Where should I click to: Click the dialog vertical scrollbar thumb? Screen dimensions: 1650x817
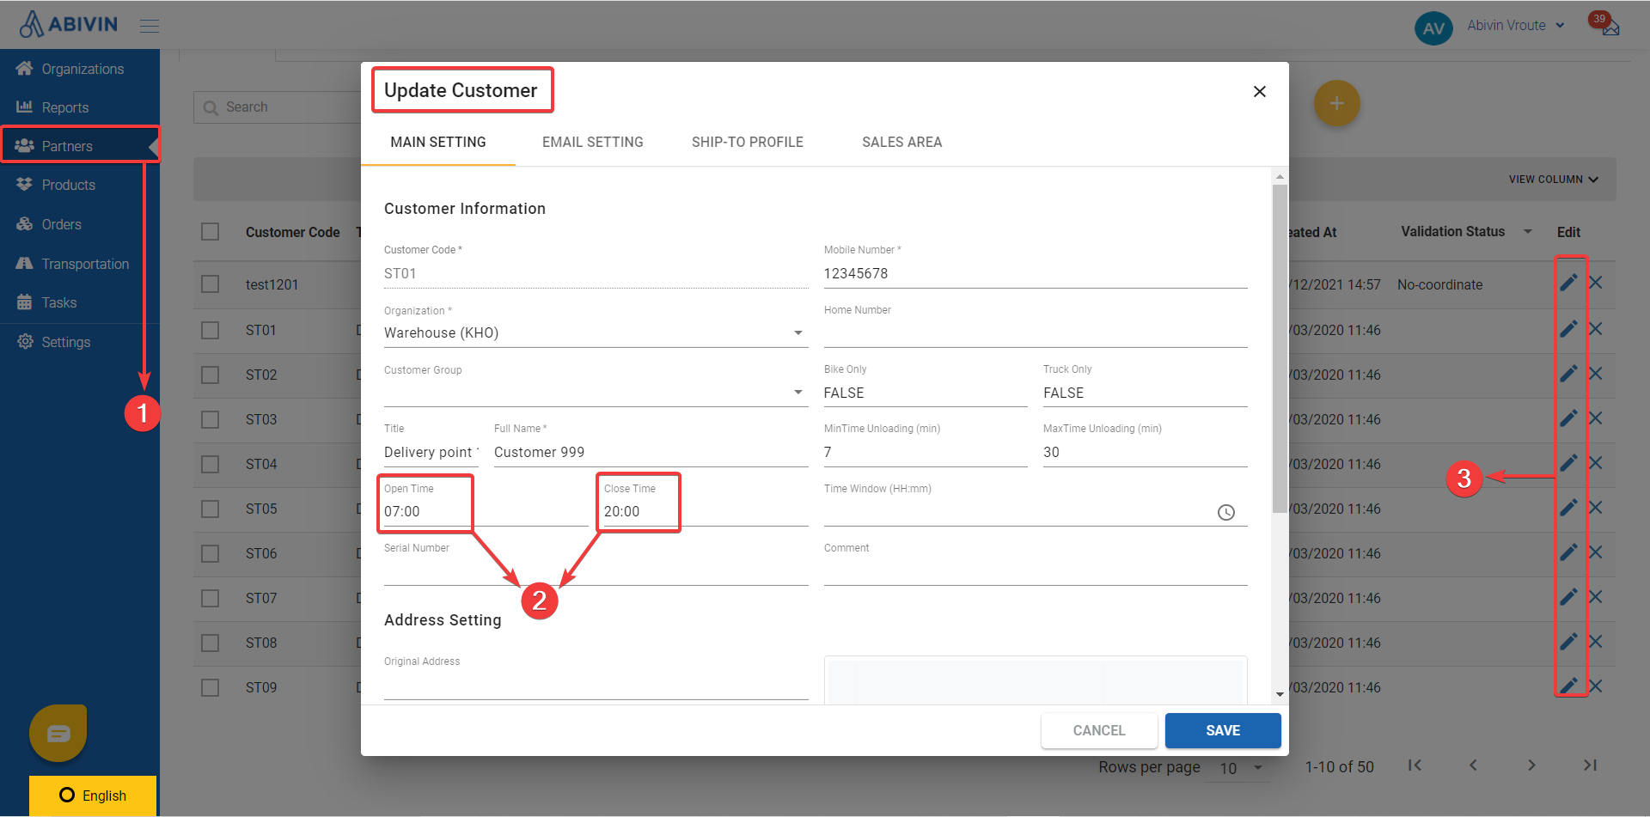pyautogui.click(x=1280, y=349)
